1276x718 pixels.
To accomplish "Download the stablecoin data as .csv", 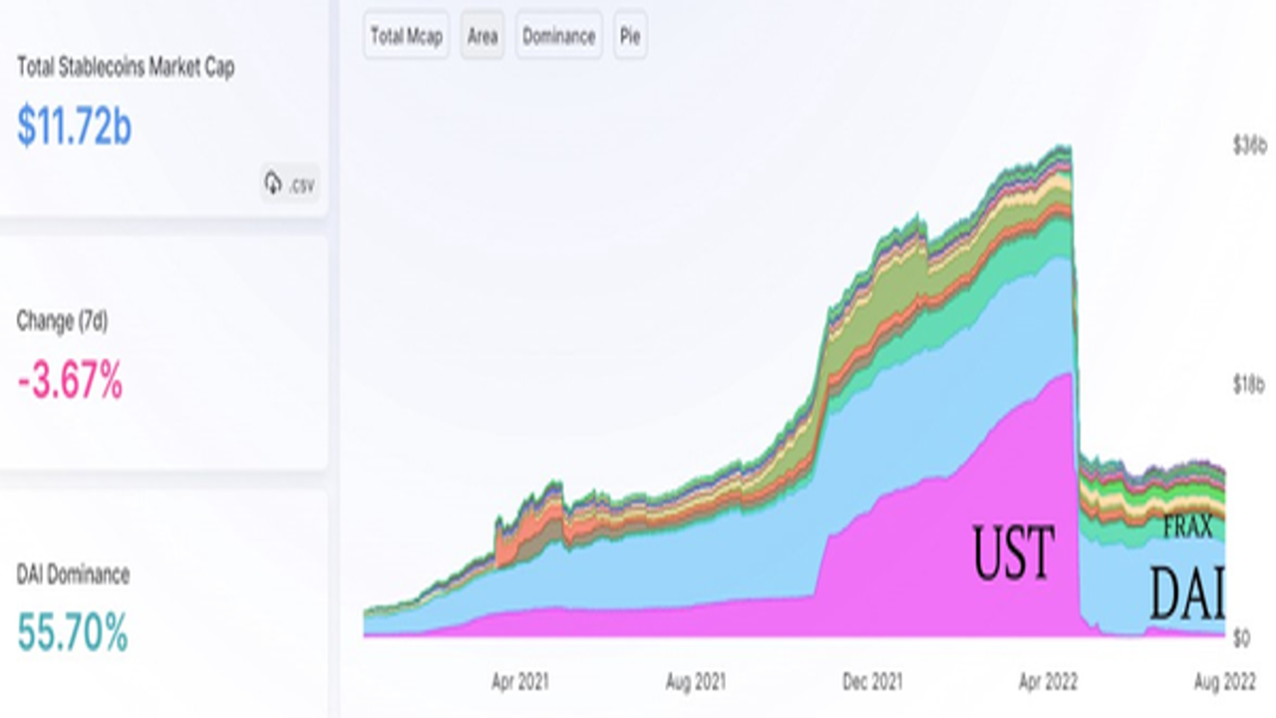I will tap(290, 183).
